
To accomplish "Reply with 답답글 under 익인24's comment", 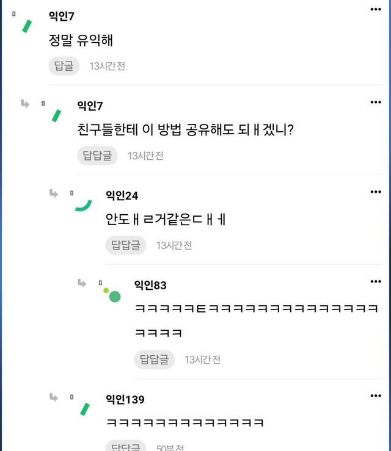I will pyautogui.click(x=125, y=245).
